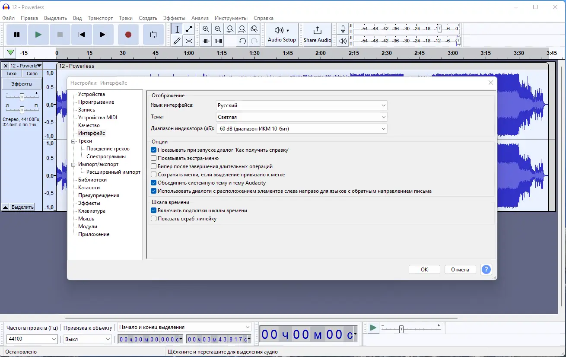566x357 pixels.
Task: Select 'Клавиатура' in the settings tree
Action: pos(92,211)
